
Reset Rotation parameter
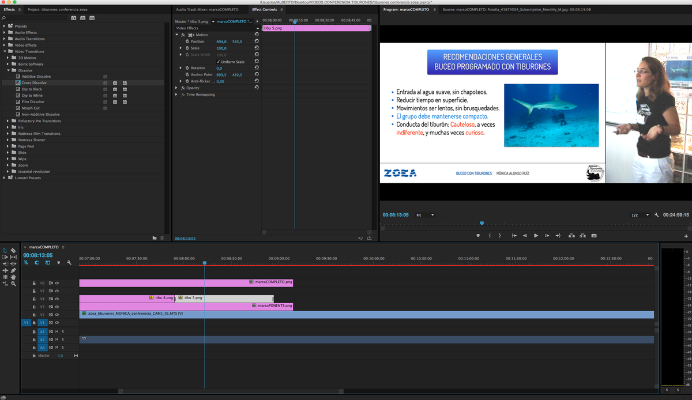[x=257, y=68]
